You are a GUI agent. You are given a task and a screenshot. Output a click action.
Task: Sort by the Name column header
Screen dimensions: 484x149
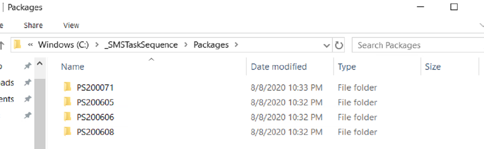pos(73,67)
